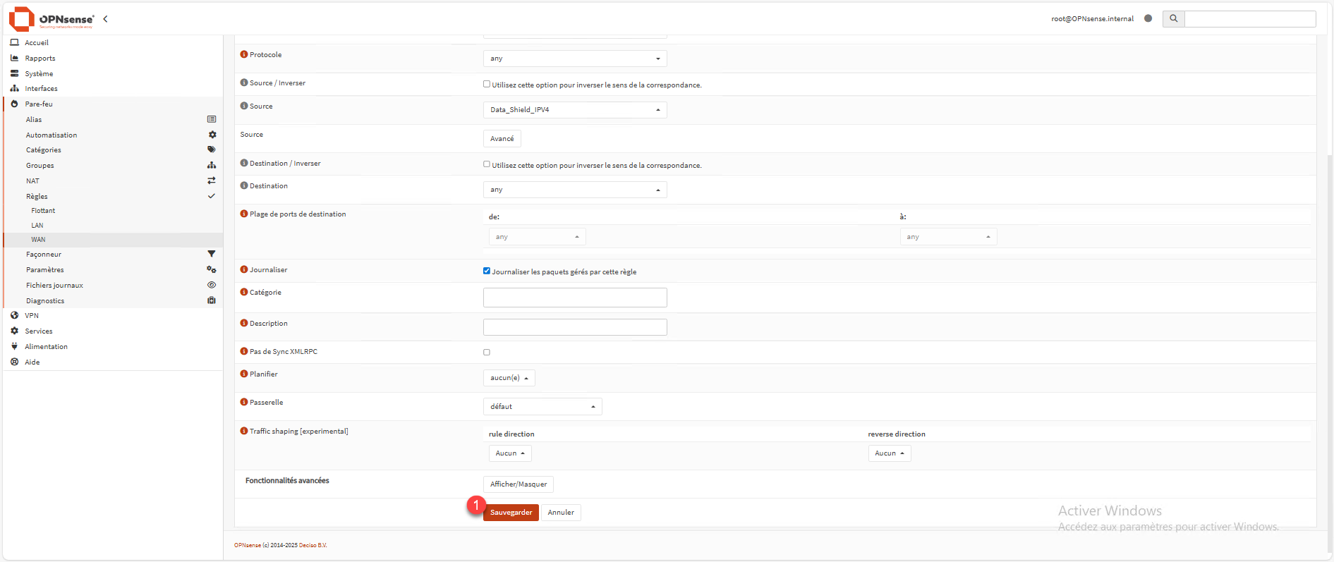Click into the Description text field
This screenshot has height=562, width=1334.
(574, 327)
